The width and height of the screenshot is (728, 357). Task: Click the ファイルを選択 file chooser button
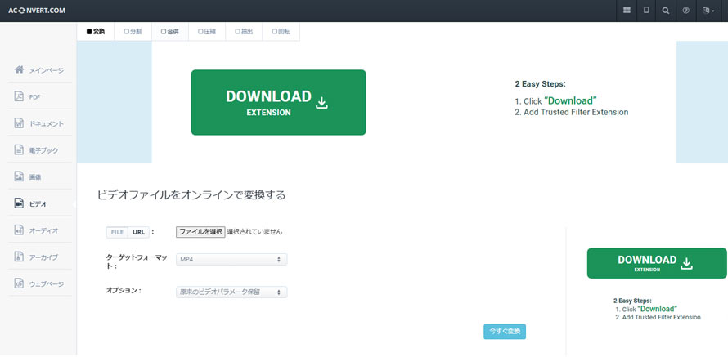[200, 232]
